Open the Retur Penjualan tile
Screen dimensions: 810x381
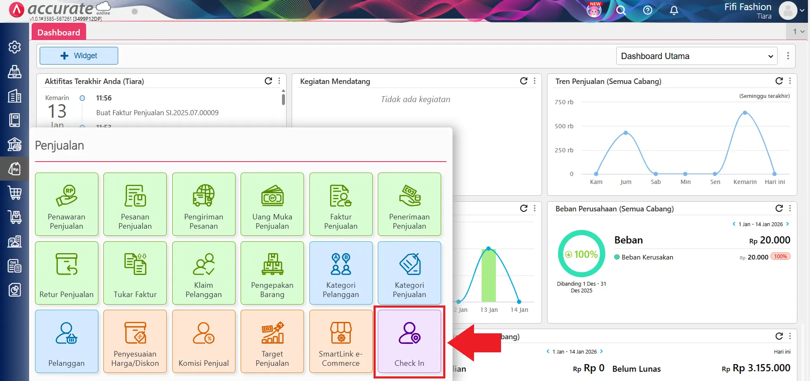[67, 273]
